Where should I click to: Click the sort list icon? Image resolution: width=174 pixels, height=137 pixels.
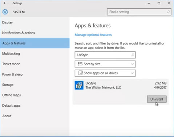80,64
